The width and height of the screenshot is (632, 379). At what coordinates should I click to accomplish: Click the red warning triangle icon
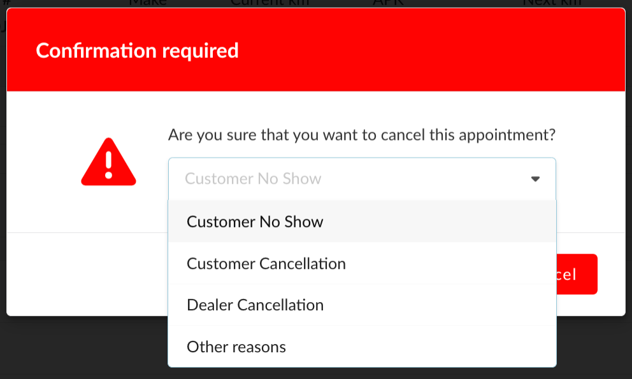[x=108, y=162]
